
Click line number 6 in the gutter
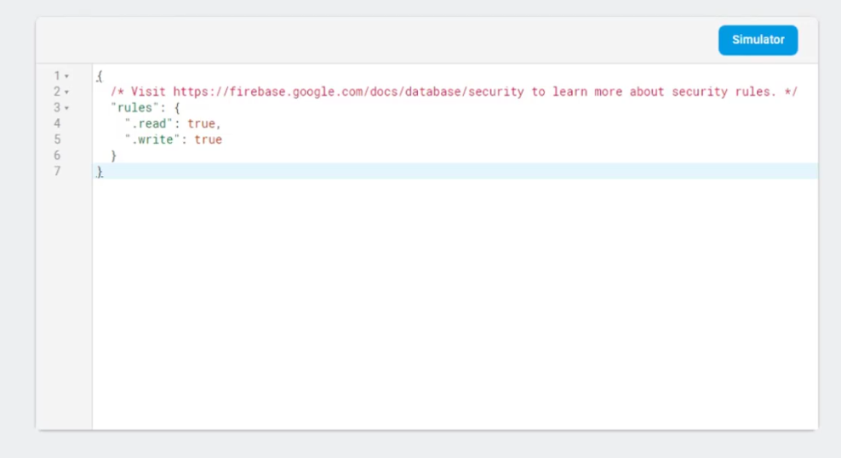click(57, 155)
